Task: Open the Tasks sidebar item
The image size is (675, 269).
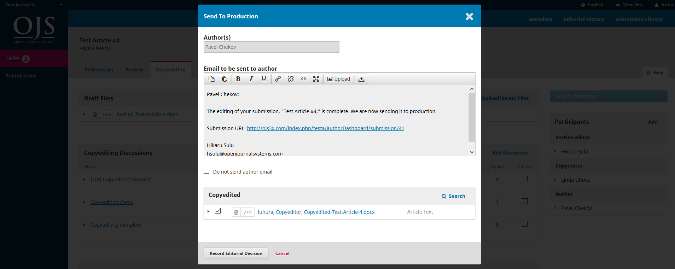Action: click(34, 59)
